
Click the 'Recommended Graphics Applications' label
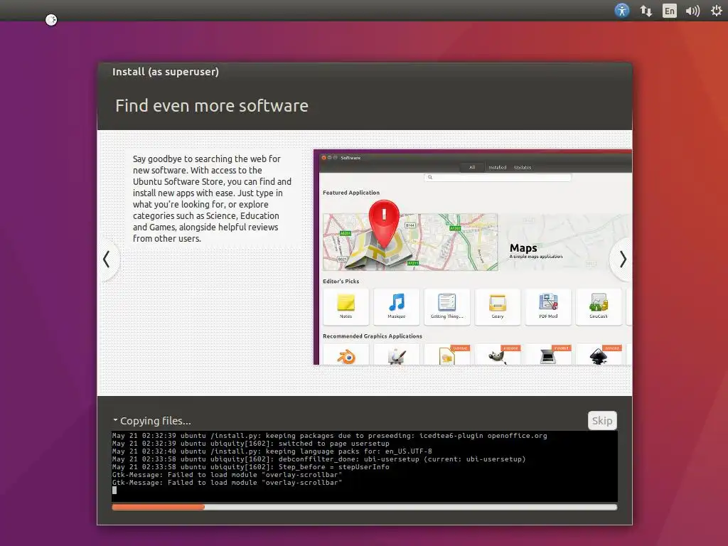[x=373, y=336]
